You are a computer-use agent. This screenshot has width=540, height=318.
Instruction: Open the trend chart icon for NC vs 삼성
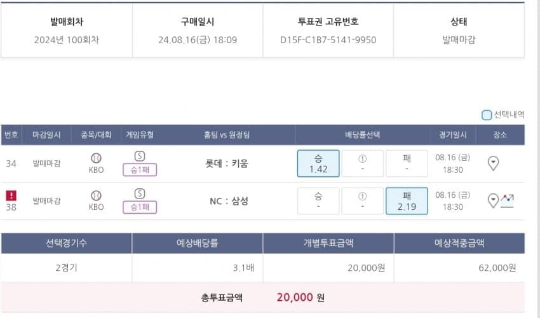tap(507, 200)
